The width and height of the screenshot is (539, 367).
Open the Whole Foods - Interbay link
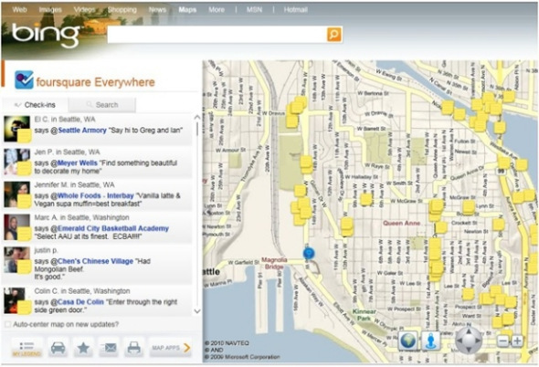coord(96,195)
